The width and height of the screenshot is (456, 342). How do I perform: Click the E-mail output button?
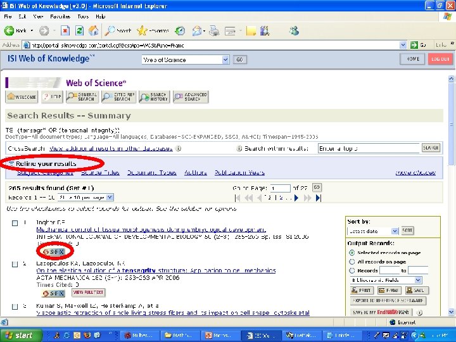coord(389,290)
